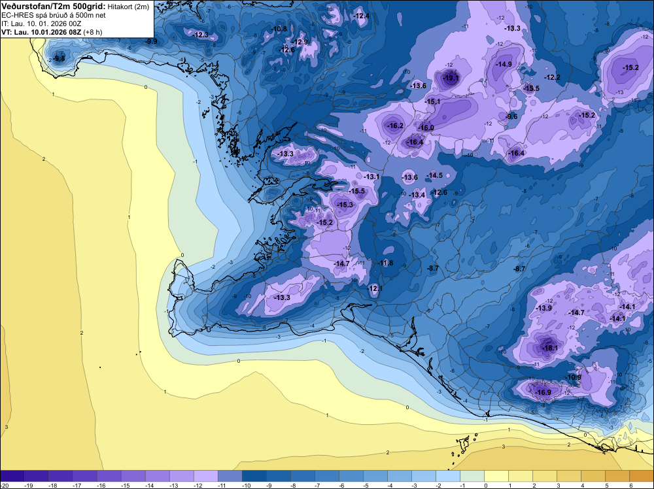Select the -14.5 temperature label
The image size is (654, 489).
(x=435, y=175)
